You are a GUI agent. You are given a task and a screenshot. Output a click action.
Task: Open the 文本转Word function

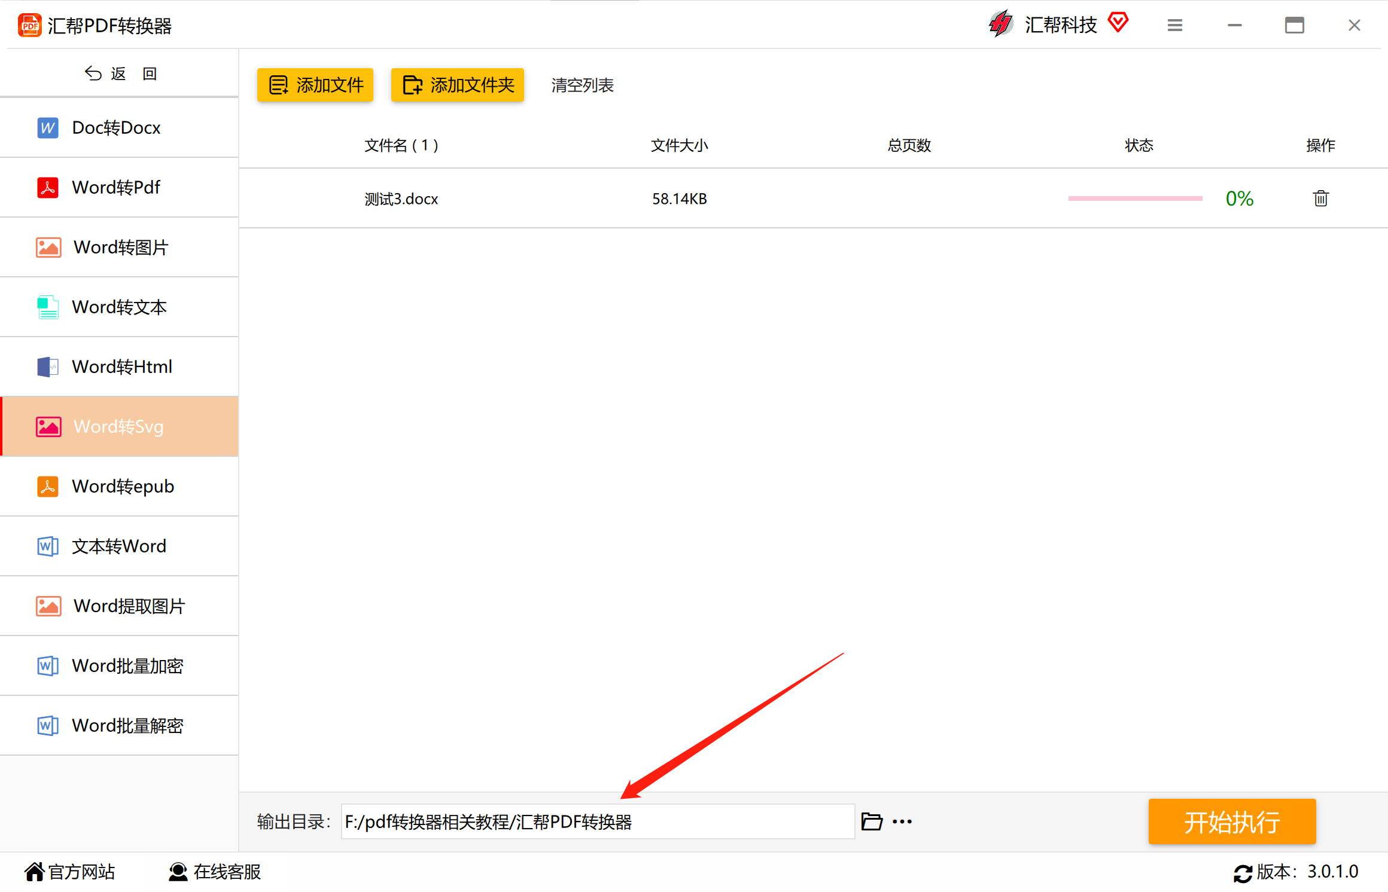(x=120, y=546)
